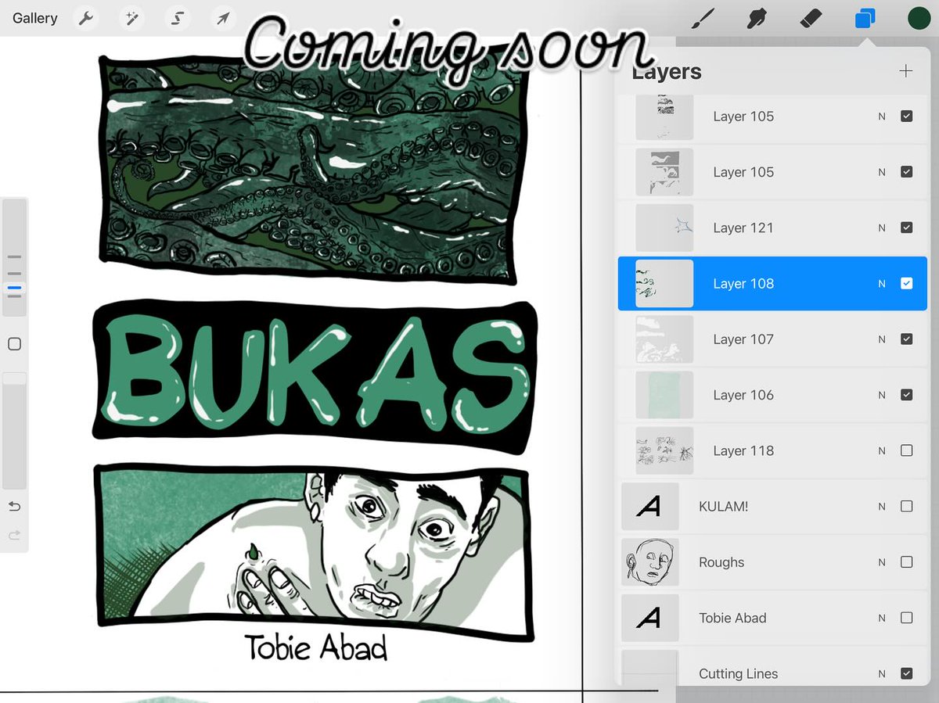
Task: Switch to the Smudge tool
Action: [x=756, y=17]
